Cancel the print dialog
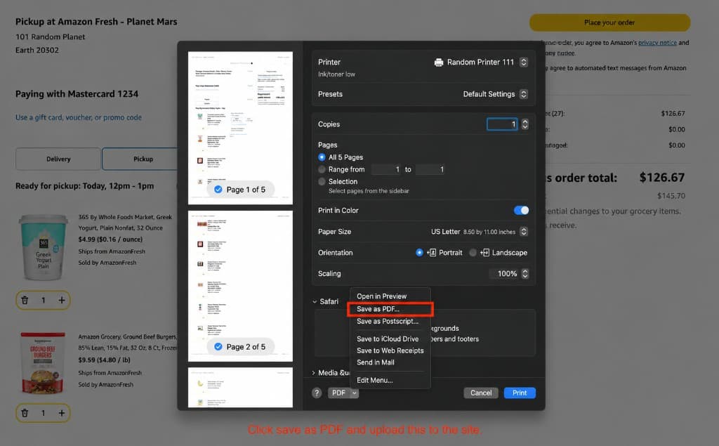 tap(480, 393)
